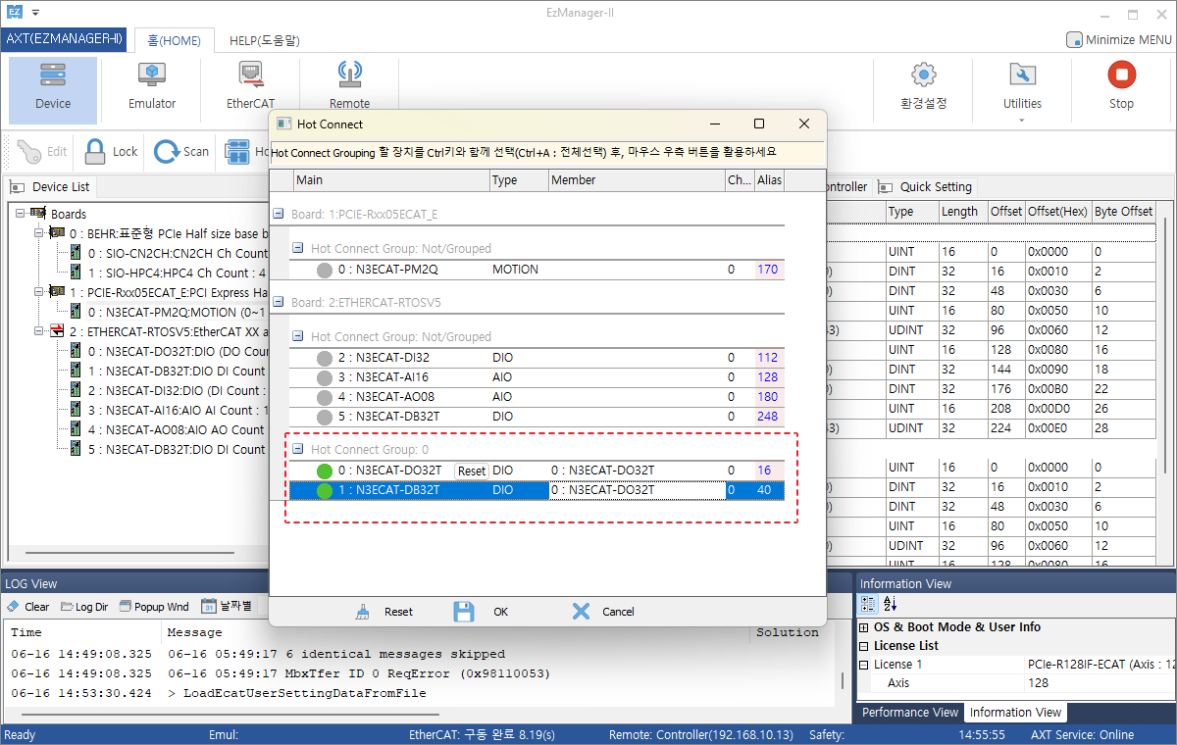
Task: Collapse Hot Connect Group: 0
Action: [299, 449]
